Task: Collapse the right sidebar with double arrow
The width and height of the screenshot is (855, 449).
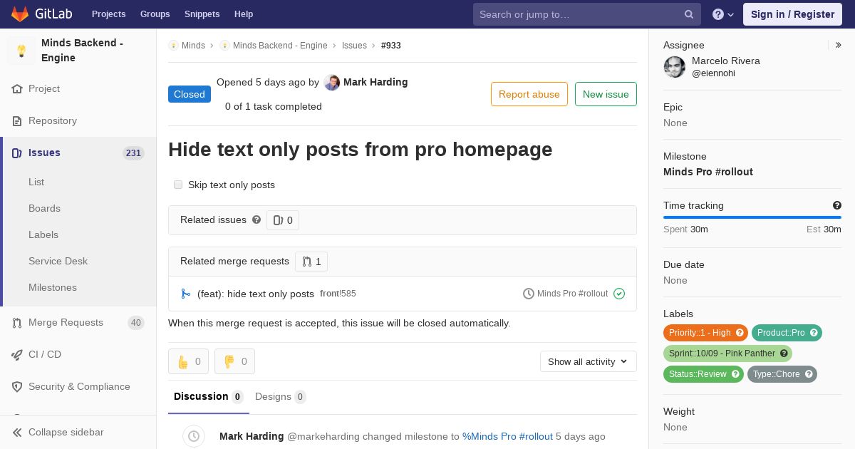Action: [839, 45]
